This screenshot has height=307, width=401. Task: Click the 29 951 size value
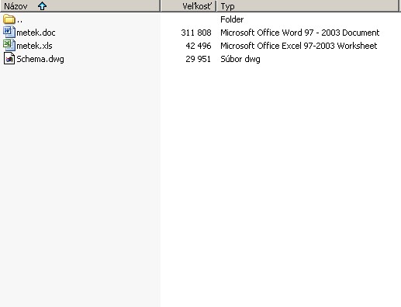pos(198,59)
